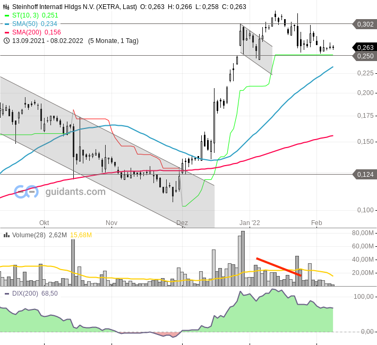The image size is (377, 345).
Task: Click the Okt label on time axis
Action: click(x=44, y=223)
